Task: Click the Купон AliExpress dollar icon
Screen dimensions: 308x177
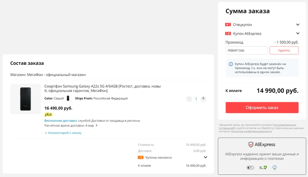Action: 228,33
